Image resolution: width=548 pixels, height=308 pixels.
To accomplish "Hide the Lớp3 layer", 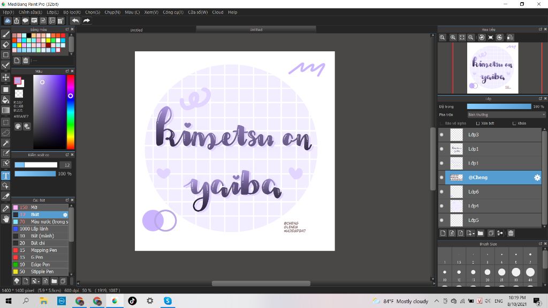I will click(x=442, y=135).
